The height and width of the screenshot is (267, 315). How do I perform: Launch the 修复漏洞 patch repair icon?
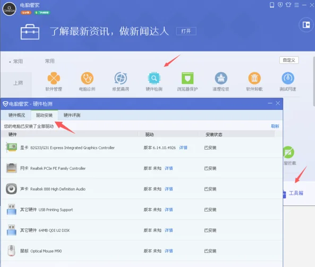coord(121,78)
